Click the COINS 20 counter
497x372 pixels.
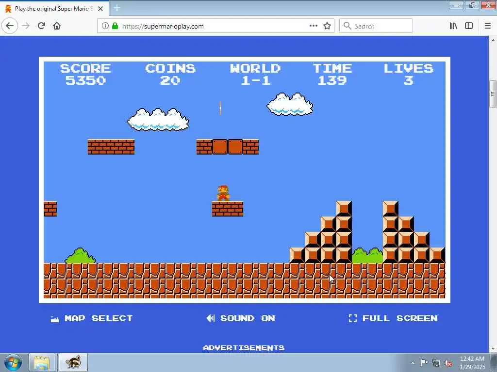click(170, 74)
